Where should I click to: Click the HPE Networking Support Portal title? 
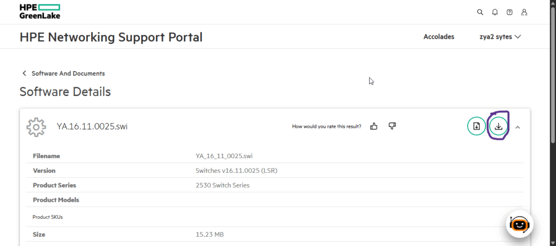pos(111,37)
